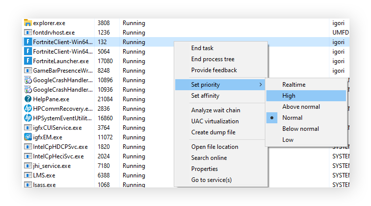This screenshot has height=206, width=371.
Task: Select the fontdrvhost.exe process row
Action: tap(60, 33)
